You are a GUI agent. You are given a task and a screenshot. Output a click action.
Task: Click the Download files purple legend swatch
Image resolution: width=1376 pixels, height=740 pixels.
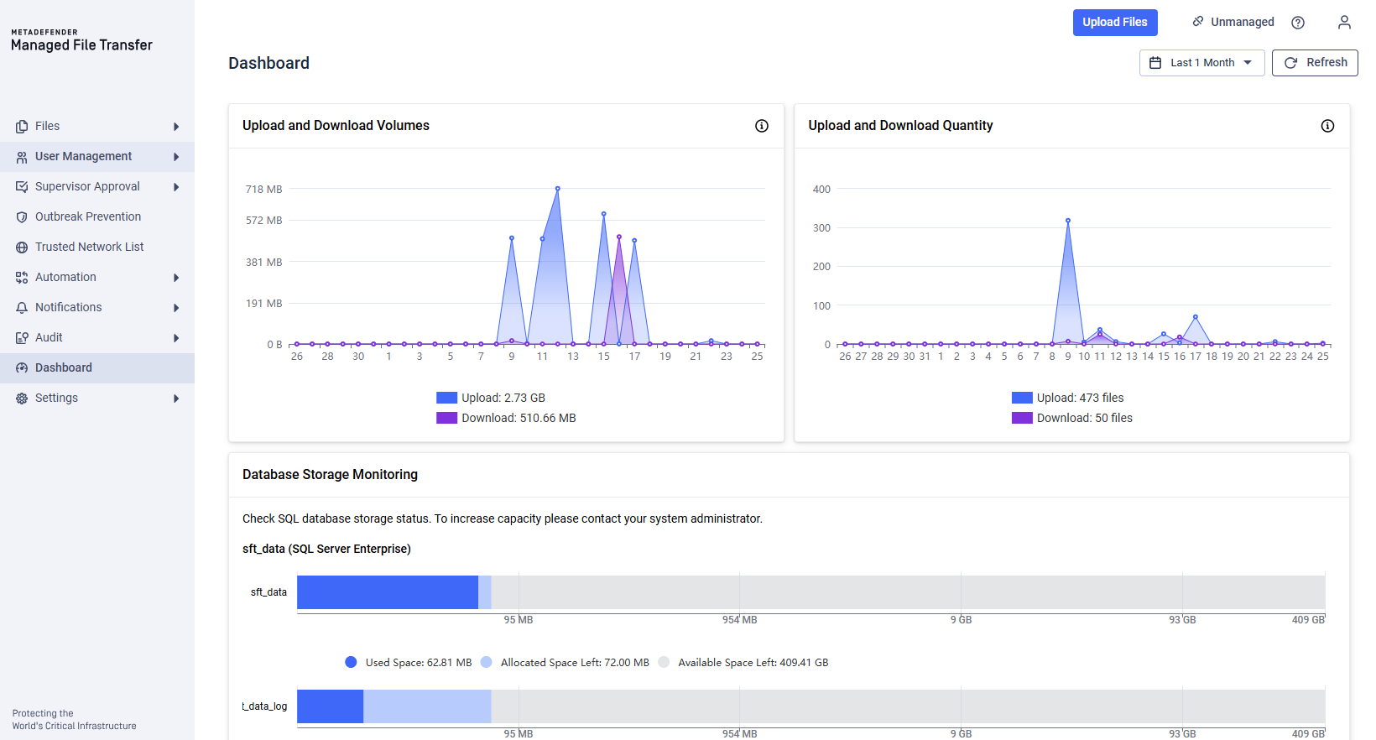click(x=1022, y=418)
